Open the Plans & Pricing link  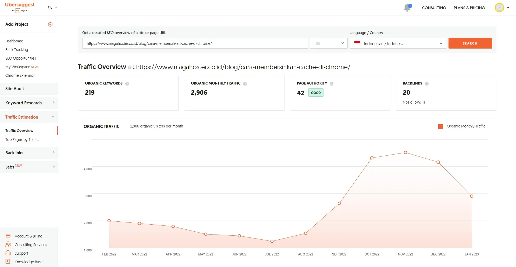point(469,8)
